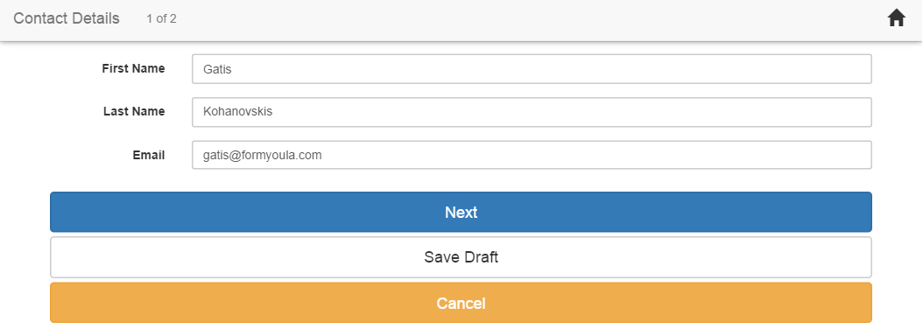
Task: Click the blank header bar area beside '1 of 2'
Action: [x=530, y=19]
